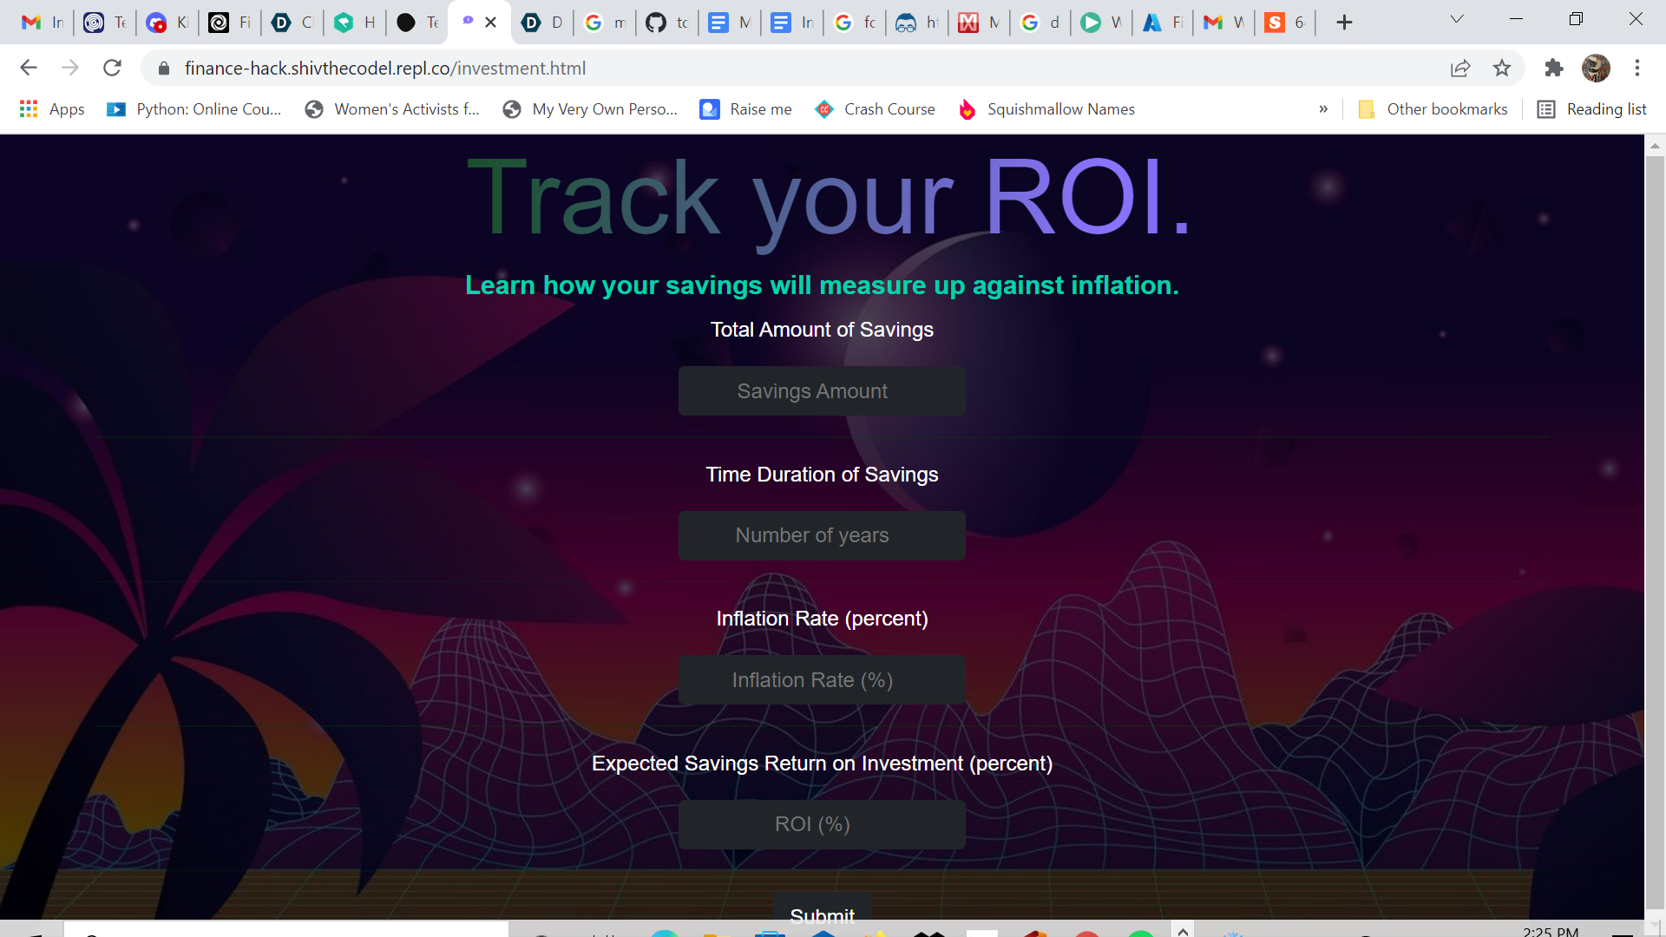Image resolution: width=1666 pixels, height=937 pixels.
Task: Click the Savings Amount input field
Action: pos(822,391)
